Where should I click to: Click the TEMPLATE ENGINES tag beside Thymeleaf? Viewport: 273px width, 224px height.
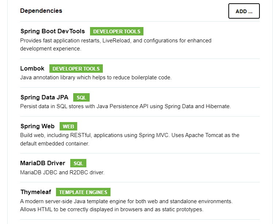coord(83,192)
